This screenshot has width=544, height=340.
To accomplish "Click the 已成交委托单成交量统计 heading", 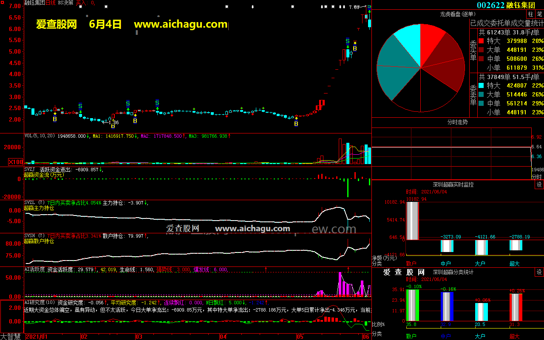I will 507,23.
